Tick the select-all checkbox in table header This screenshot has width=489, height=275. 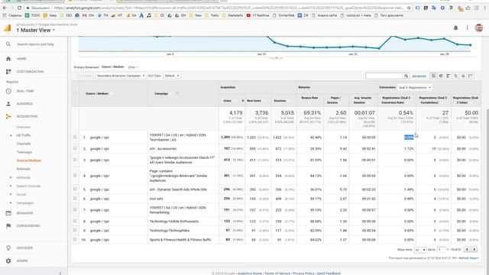pos(75,93)
